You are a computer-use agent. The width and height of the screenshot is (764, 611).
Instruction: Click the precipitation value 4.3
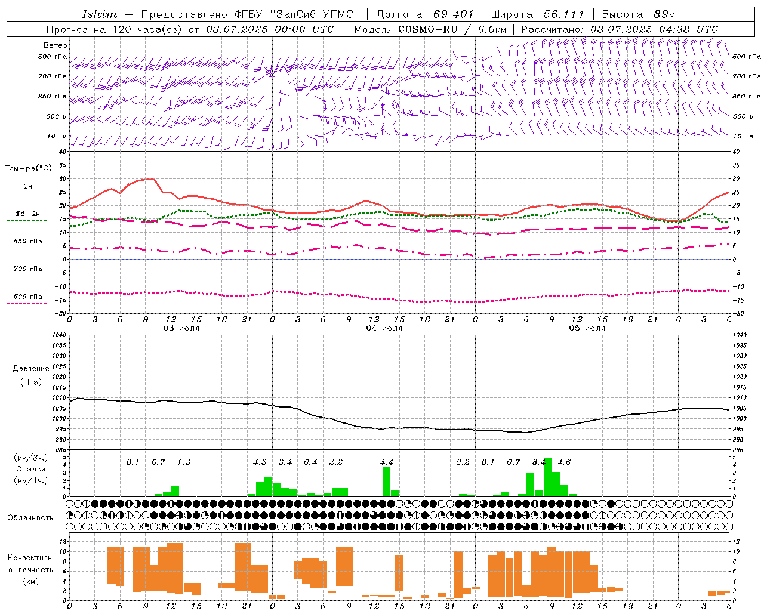point(260,462)
